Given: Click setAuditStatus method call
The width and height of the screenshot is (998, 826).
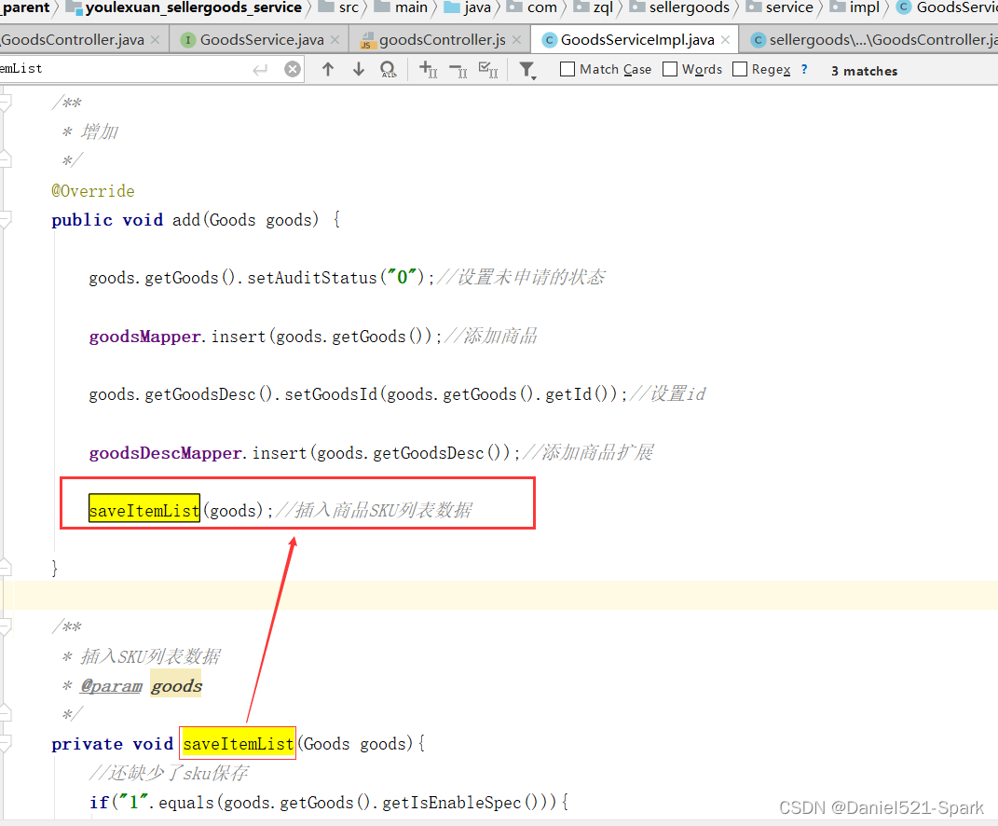Looking at the screenshot, I should point(312,278).
